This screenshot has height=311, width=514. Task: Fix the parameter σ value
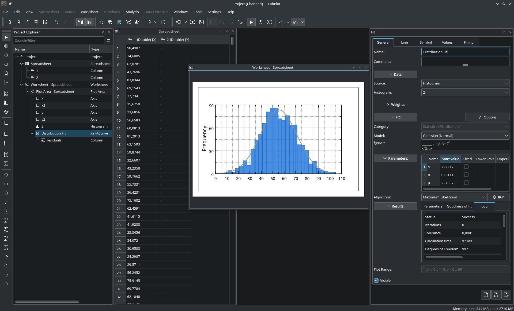click(466, 175)
